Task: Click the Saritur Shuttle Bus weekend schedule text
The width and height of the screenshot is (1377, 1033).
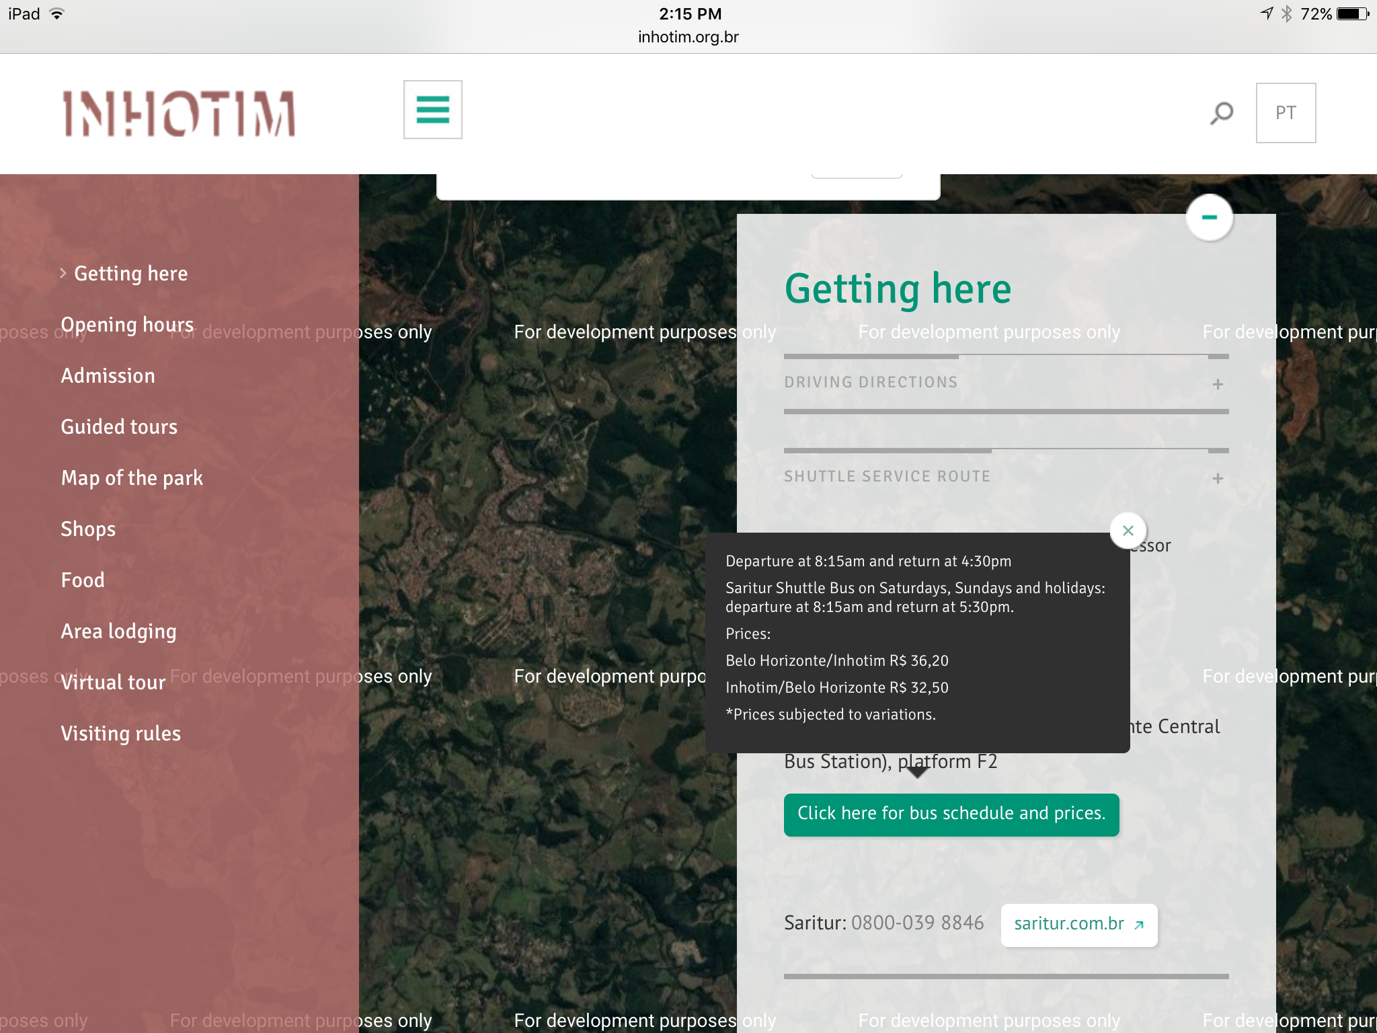Action: pos(915,597)
